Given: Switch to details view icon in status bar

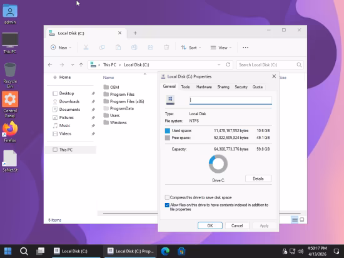Looking at the screenshot, I should [x=295, y=219].
